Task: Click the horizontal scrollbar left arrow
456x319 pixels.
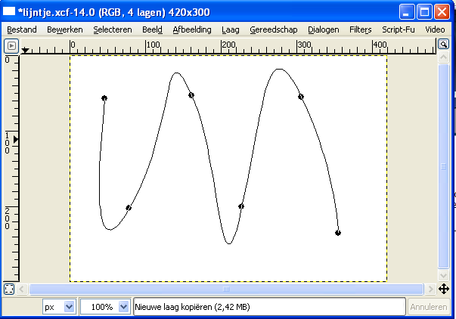Action: (21, 289)
